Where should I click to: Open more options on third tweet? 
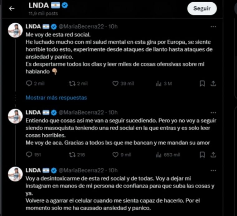click(x=213, y=170)
